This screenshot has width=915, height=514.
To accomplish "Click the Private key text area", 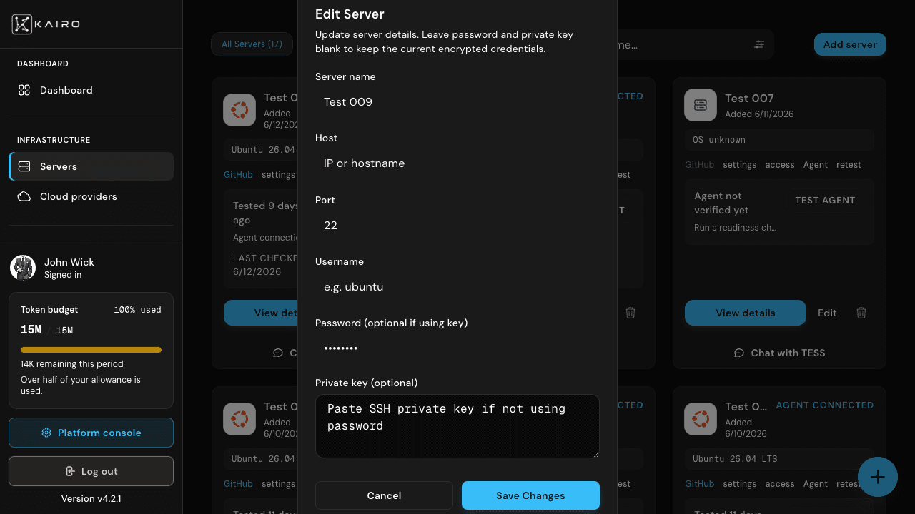I will click(x=457, y=426).
